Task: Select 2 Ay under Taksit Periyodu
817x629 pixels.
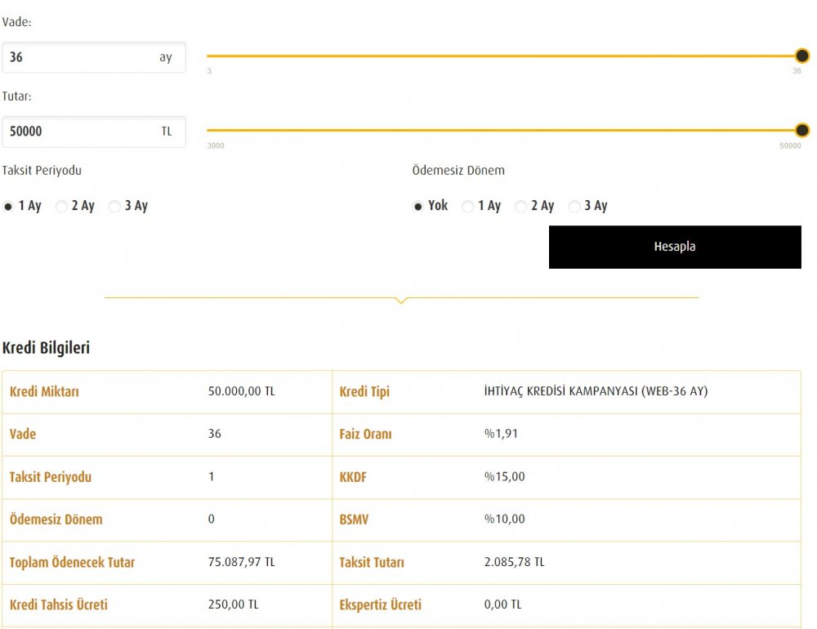Action: pyautogui.click(x=61, y=207)
